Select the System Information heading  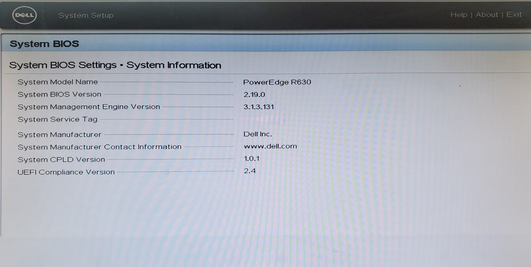174,65
